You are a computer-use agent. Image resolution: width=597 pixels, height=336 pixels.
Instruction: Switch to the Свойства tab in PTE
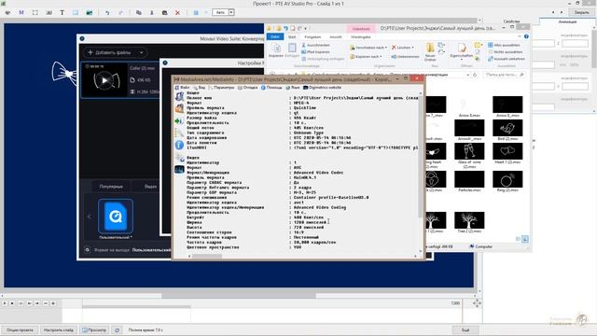pos(511,21)
